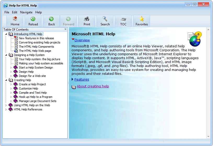Click the Home toolbar icon

(15, 21)
